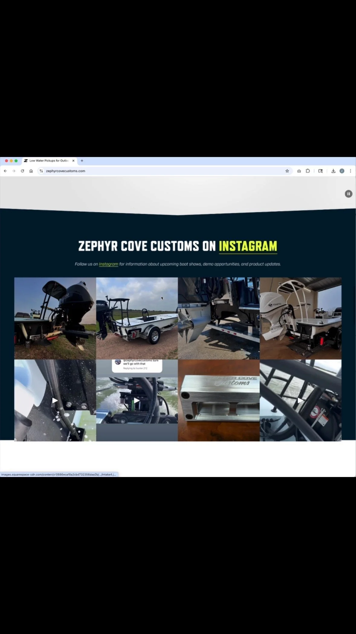Click the camera screenshot extension icon
Screen dimensions: 356x634
coord(299,171)
